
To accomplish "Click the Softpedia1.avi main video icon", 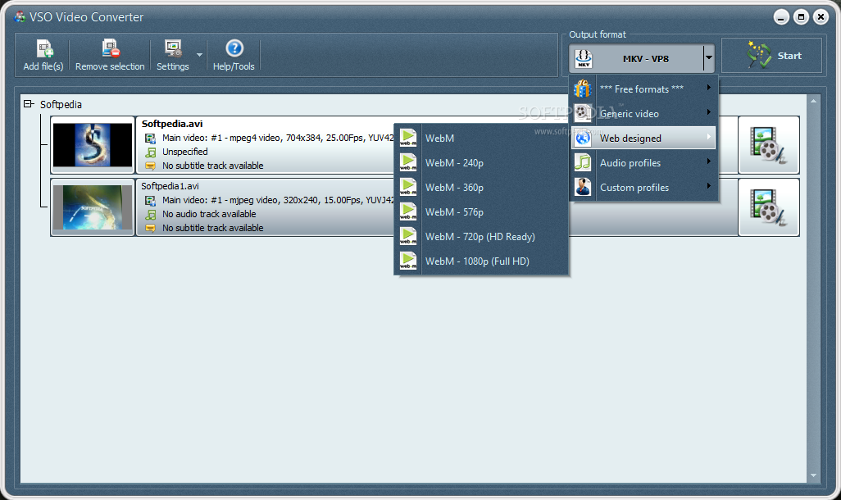I will pos(150,201).
